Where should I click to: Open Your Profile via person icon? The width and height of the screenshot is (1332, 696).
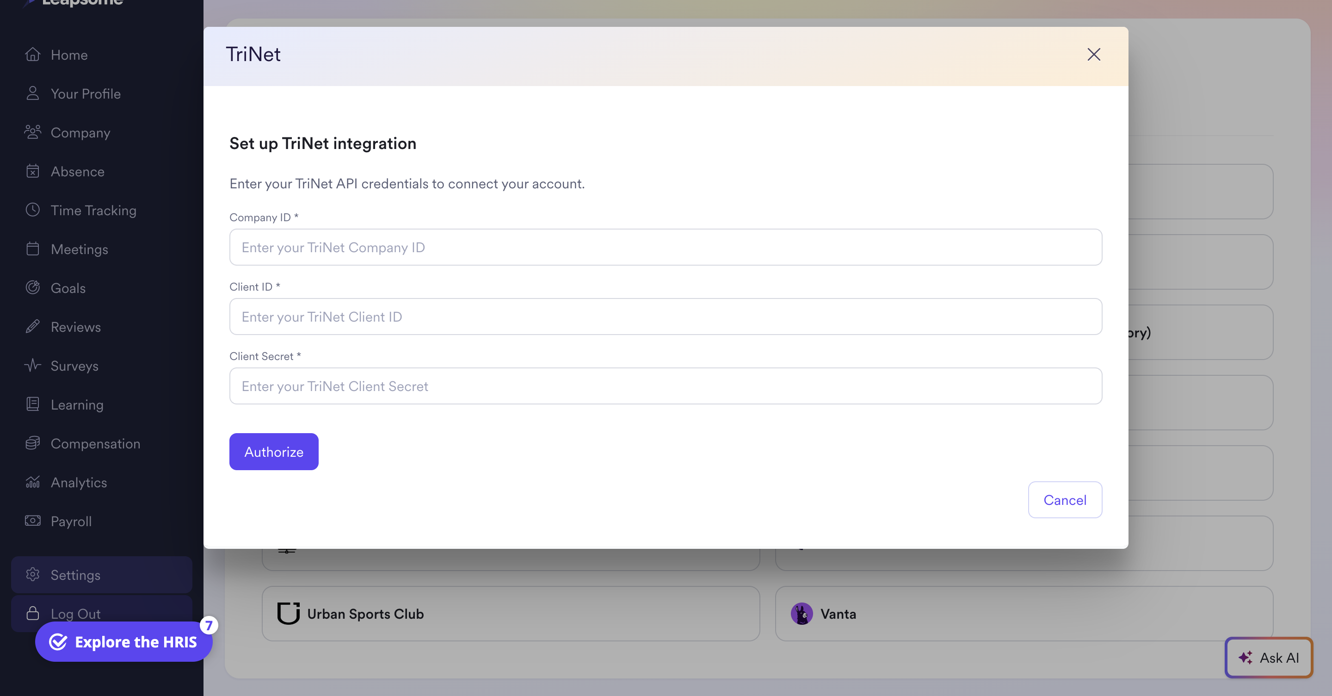tap(32, 93)
